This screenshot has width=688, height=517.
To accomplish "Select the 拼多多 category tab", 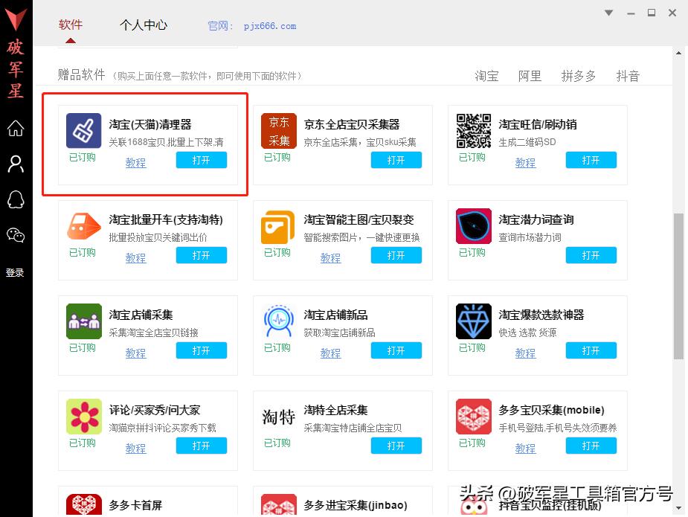I will [578, 75].
